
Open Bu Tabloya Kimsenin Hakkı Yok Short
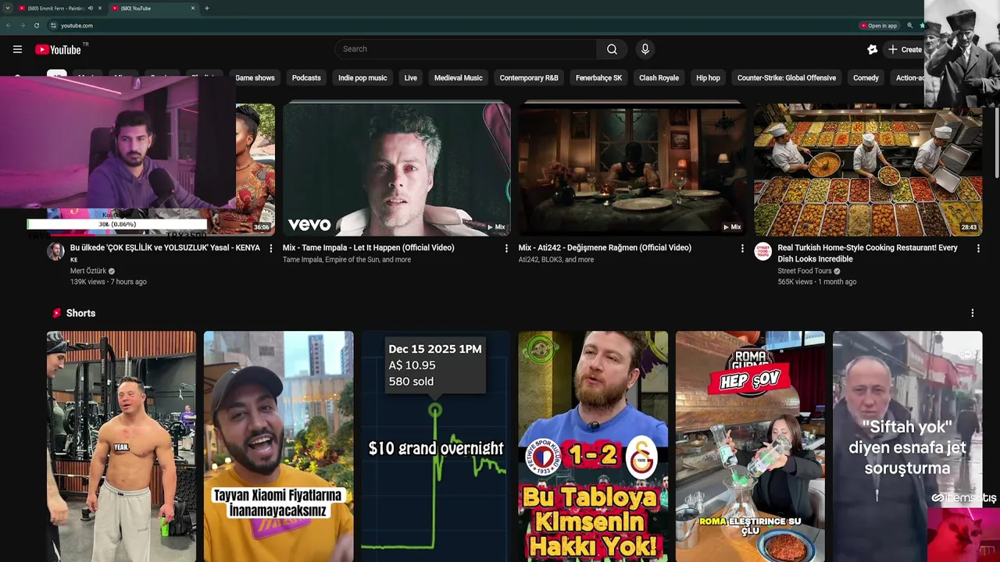tap(593, 446)
